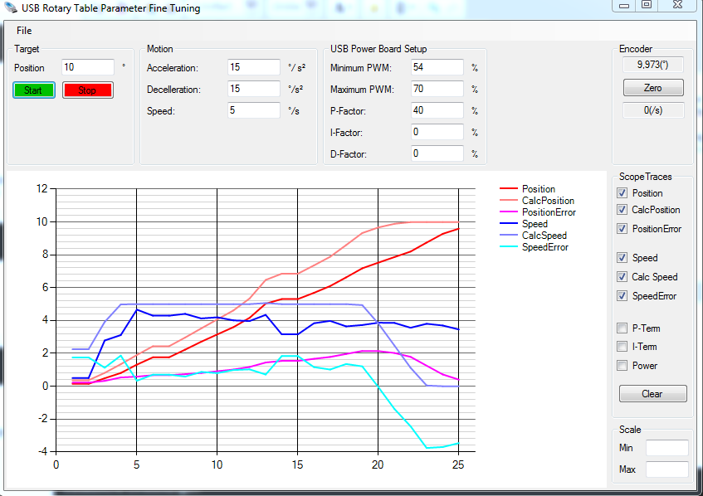Enable the Power trace checkbox
The height and width of the screenshot is (496, 703).
pos(622,366)
